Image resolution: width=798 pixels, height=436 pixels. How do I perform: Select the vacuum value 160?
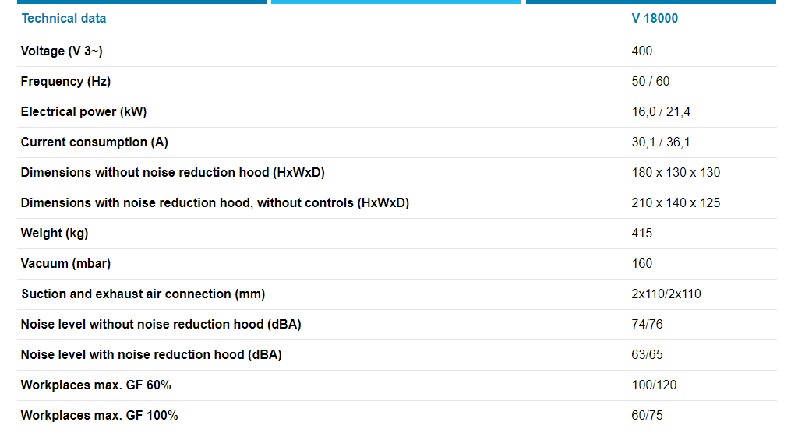pos(642,263)
